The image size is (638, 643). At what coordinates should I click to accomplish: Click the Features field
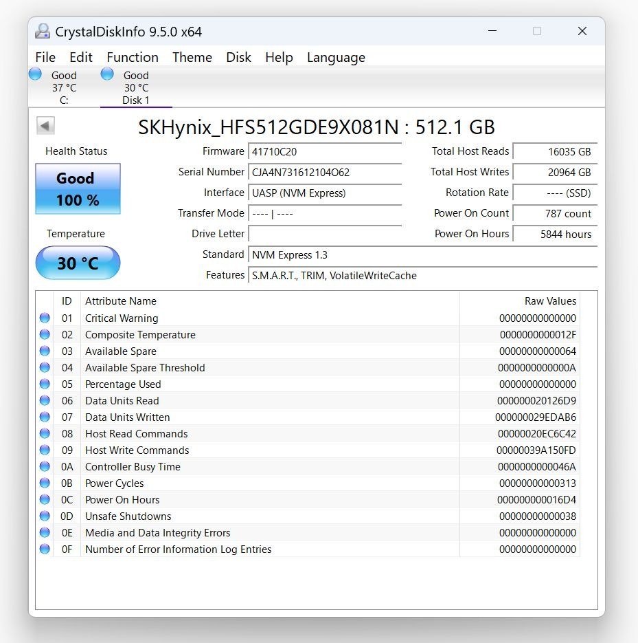422,276
